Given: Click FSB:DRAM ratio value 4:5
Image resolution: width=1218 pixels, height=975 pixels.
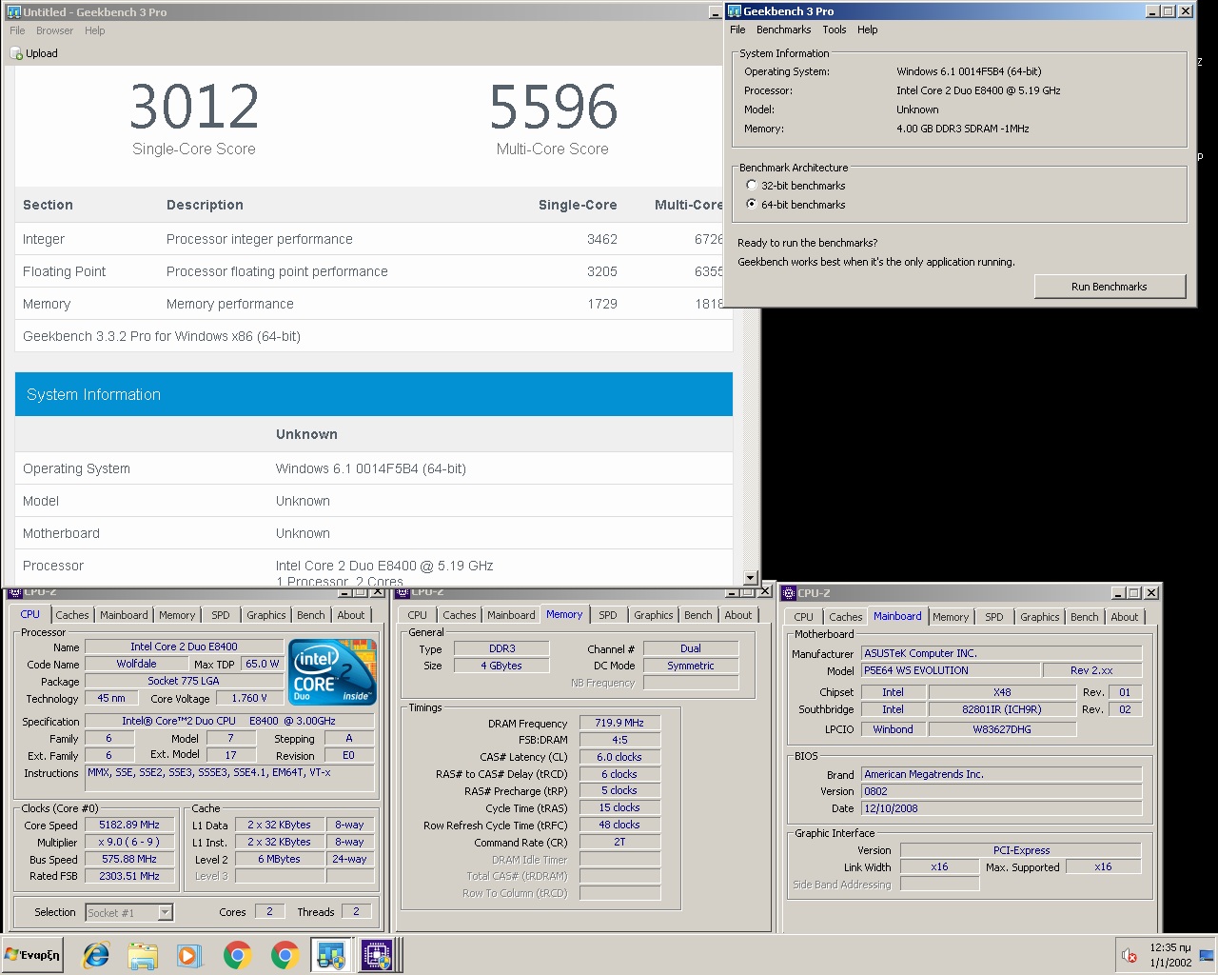Looking at the screenshot, I should [619, 740].
